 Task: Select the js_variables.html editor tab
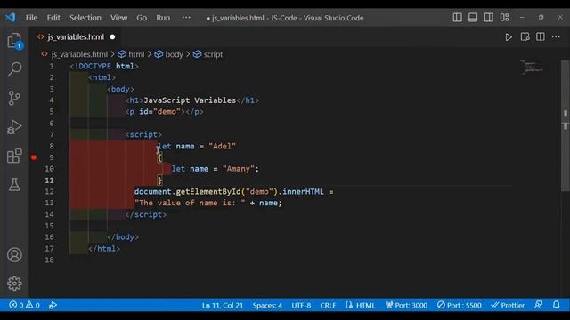pyautogui.click(x=76, y=37)
